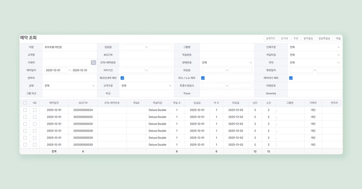Tick the first-column checkbox for ACCT# 202500000030

[25, 145]
